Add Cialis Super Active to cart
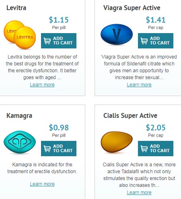This screenshot has width=181, height=199. tap(156, 149)
